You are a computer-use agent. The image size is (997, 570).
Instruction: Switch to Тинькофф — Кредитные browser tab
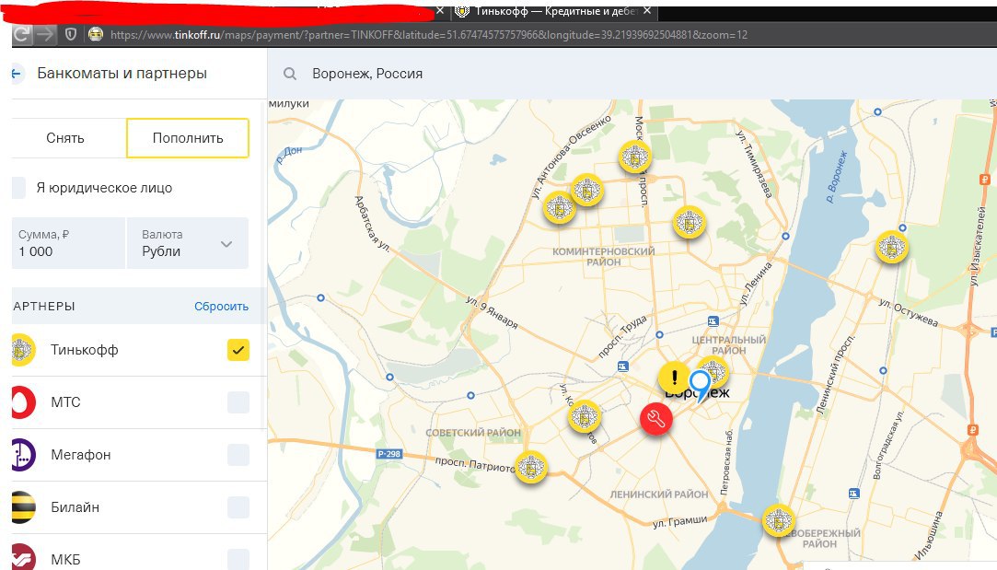point(554,11)
